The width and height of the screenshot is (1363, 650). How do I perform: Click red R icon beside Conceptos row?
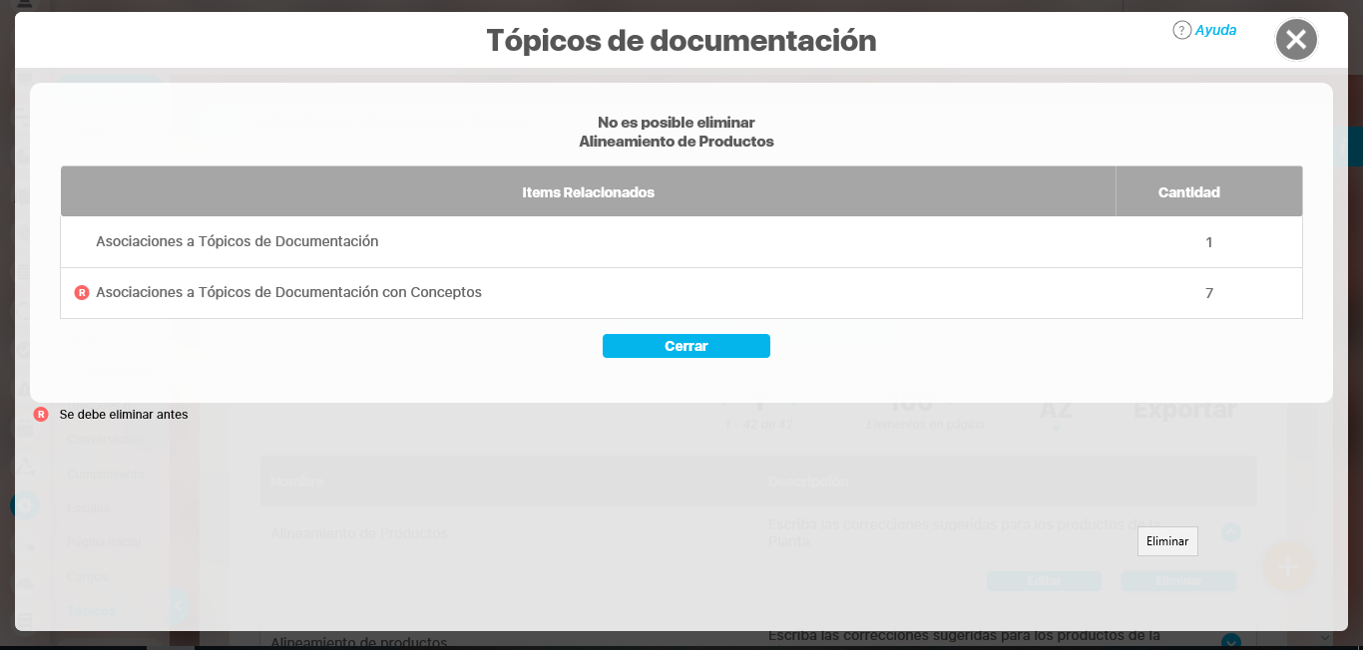click(82, 293)
